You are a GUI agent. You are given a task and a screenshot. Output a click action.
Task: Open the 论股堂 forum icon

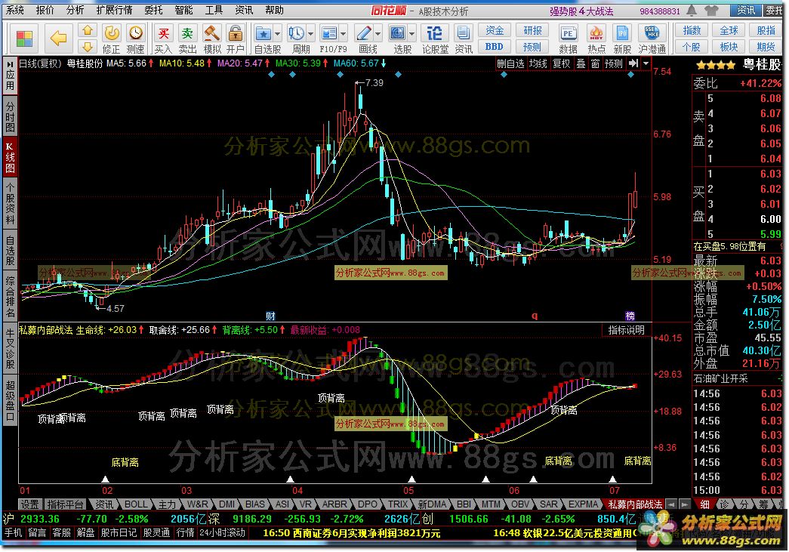pos(434,33)
